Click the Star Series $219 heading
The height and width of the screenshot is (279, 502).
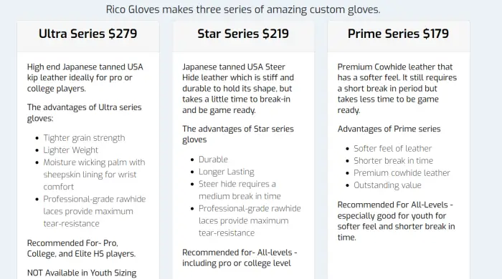(x=243, y=34)
